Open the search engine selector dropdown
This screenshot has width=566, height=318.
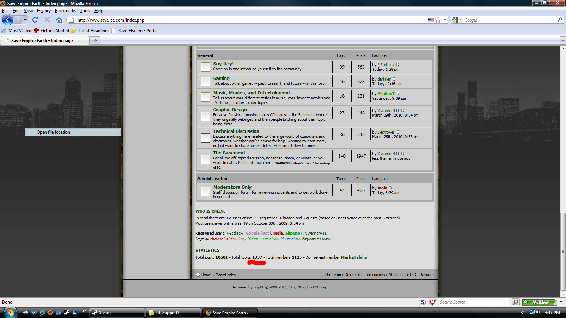[x=457, y=20]
